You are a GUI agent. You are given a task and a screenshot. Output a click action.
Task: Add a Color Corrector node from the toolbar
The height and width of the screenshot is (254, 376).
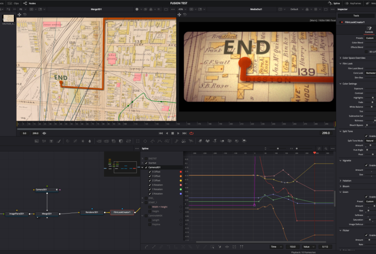(x=68, y=141)
